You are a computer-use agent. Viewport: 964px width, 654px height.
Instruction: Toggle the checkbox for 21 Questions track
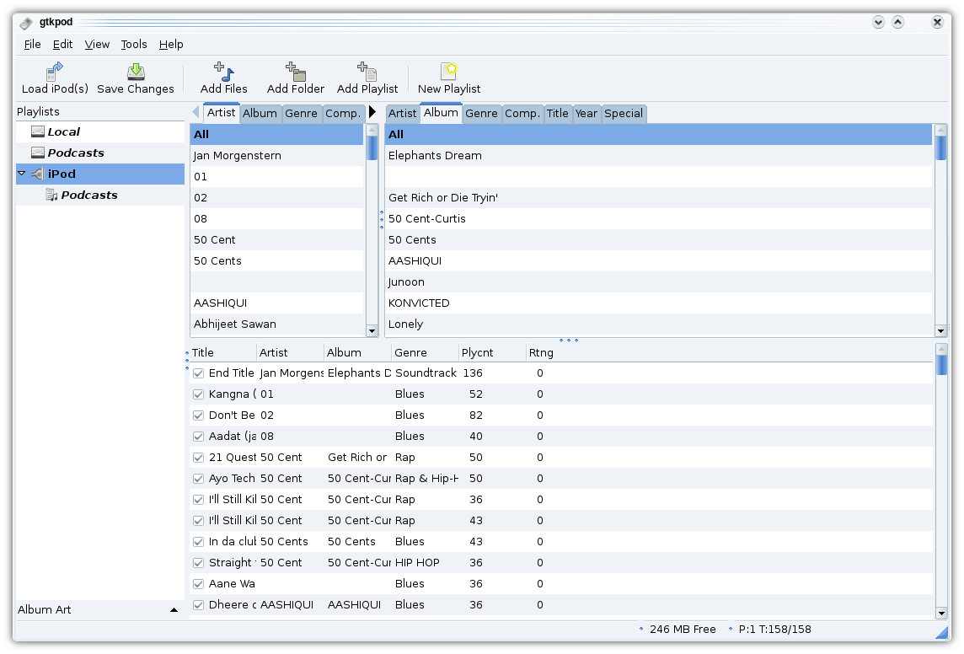tap(199, 458)
